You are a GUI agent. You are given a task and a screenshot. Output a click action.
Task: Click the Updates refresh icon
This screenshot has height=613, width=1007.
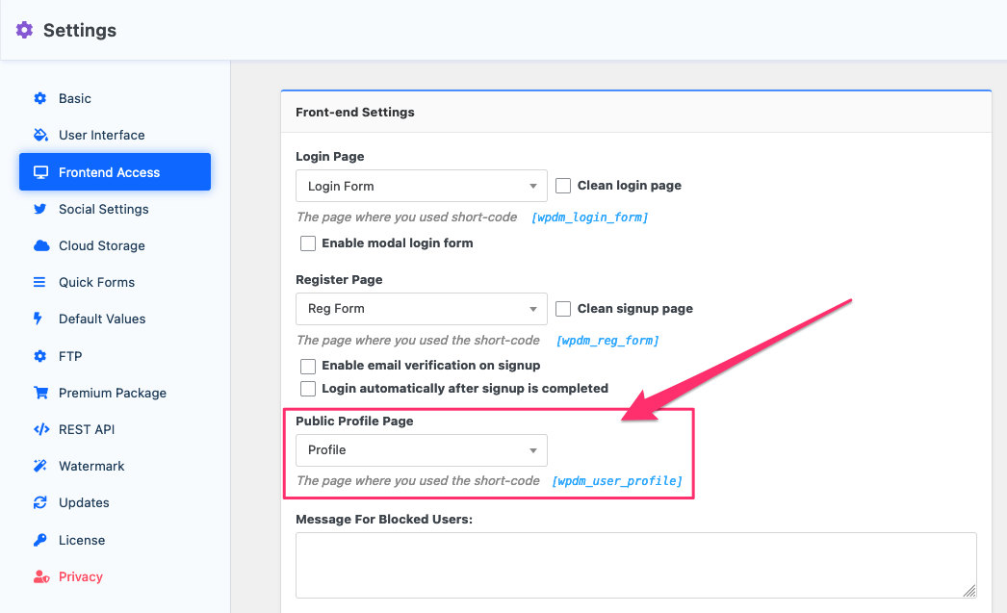[39, 502]
